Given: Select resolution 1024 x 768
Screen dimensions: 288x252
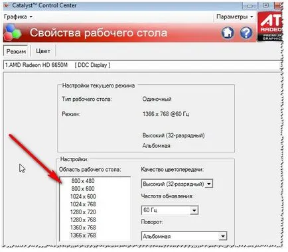Looking at the screenshot, I should 83,204.
